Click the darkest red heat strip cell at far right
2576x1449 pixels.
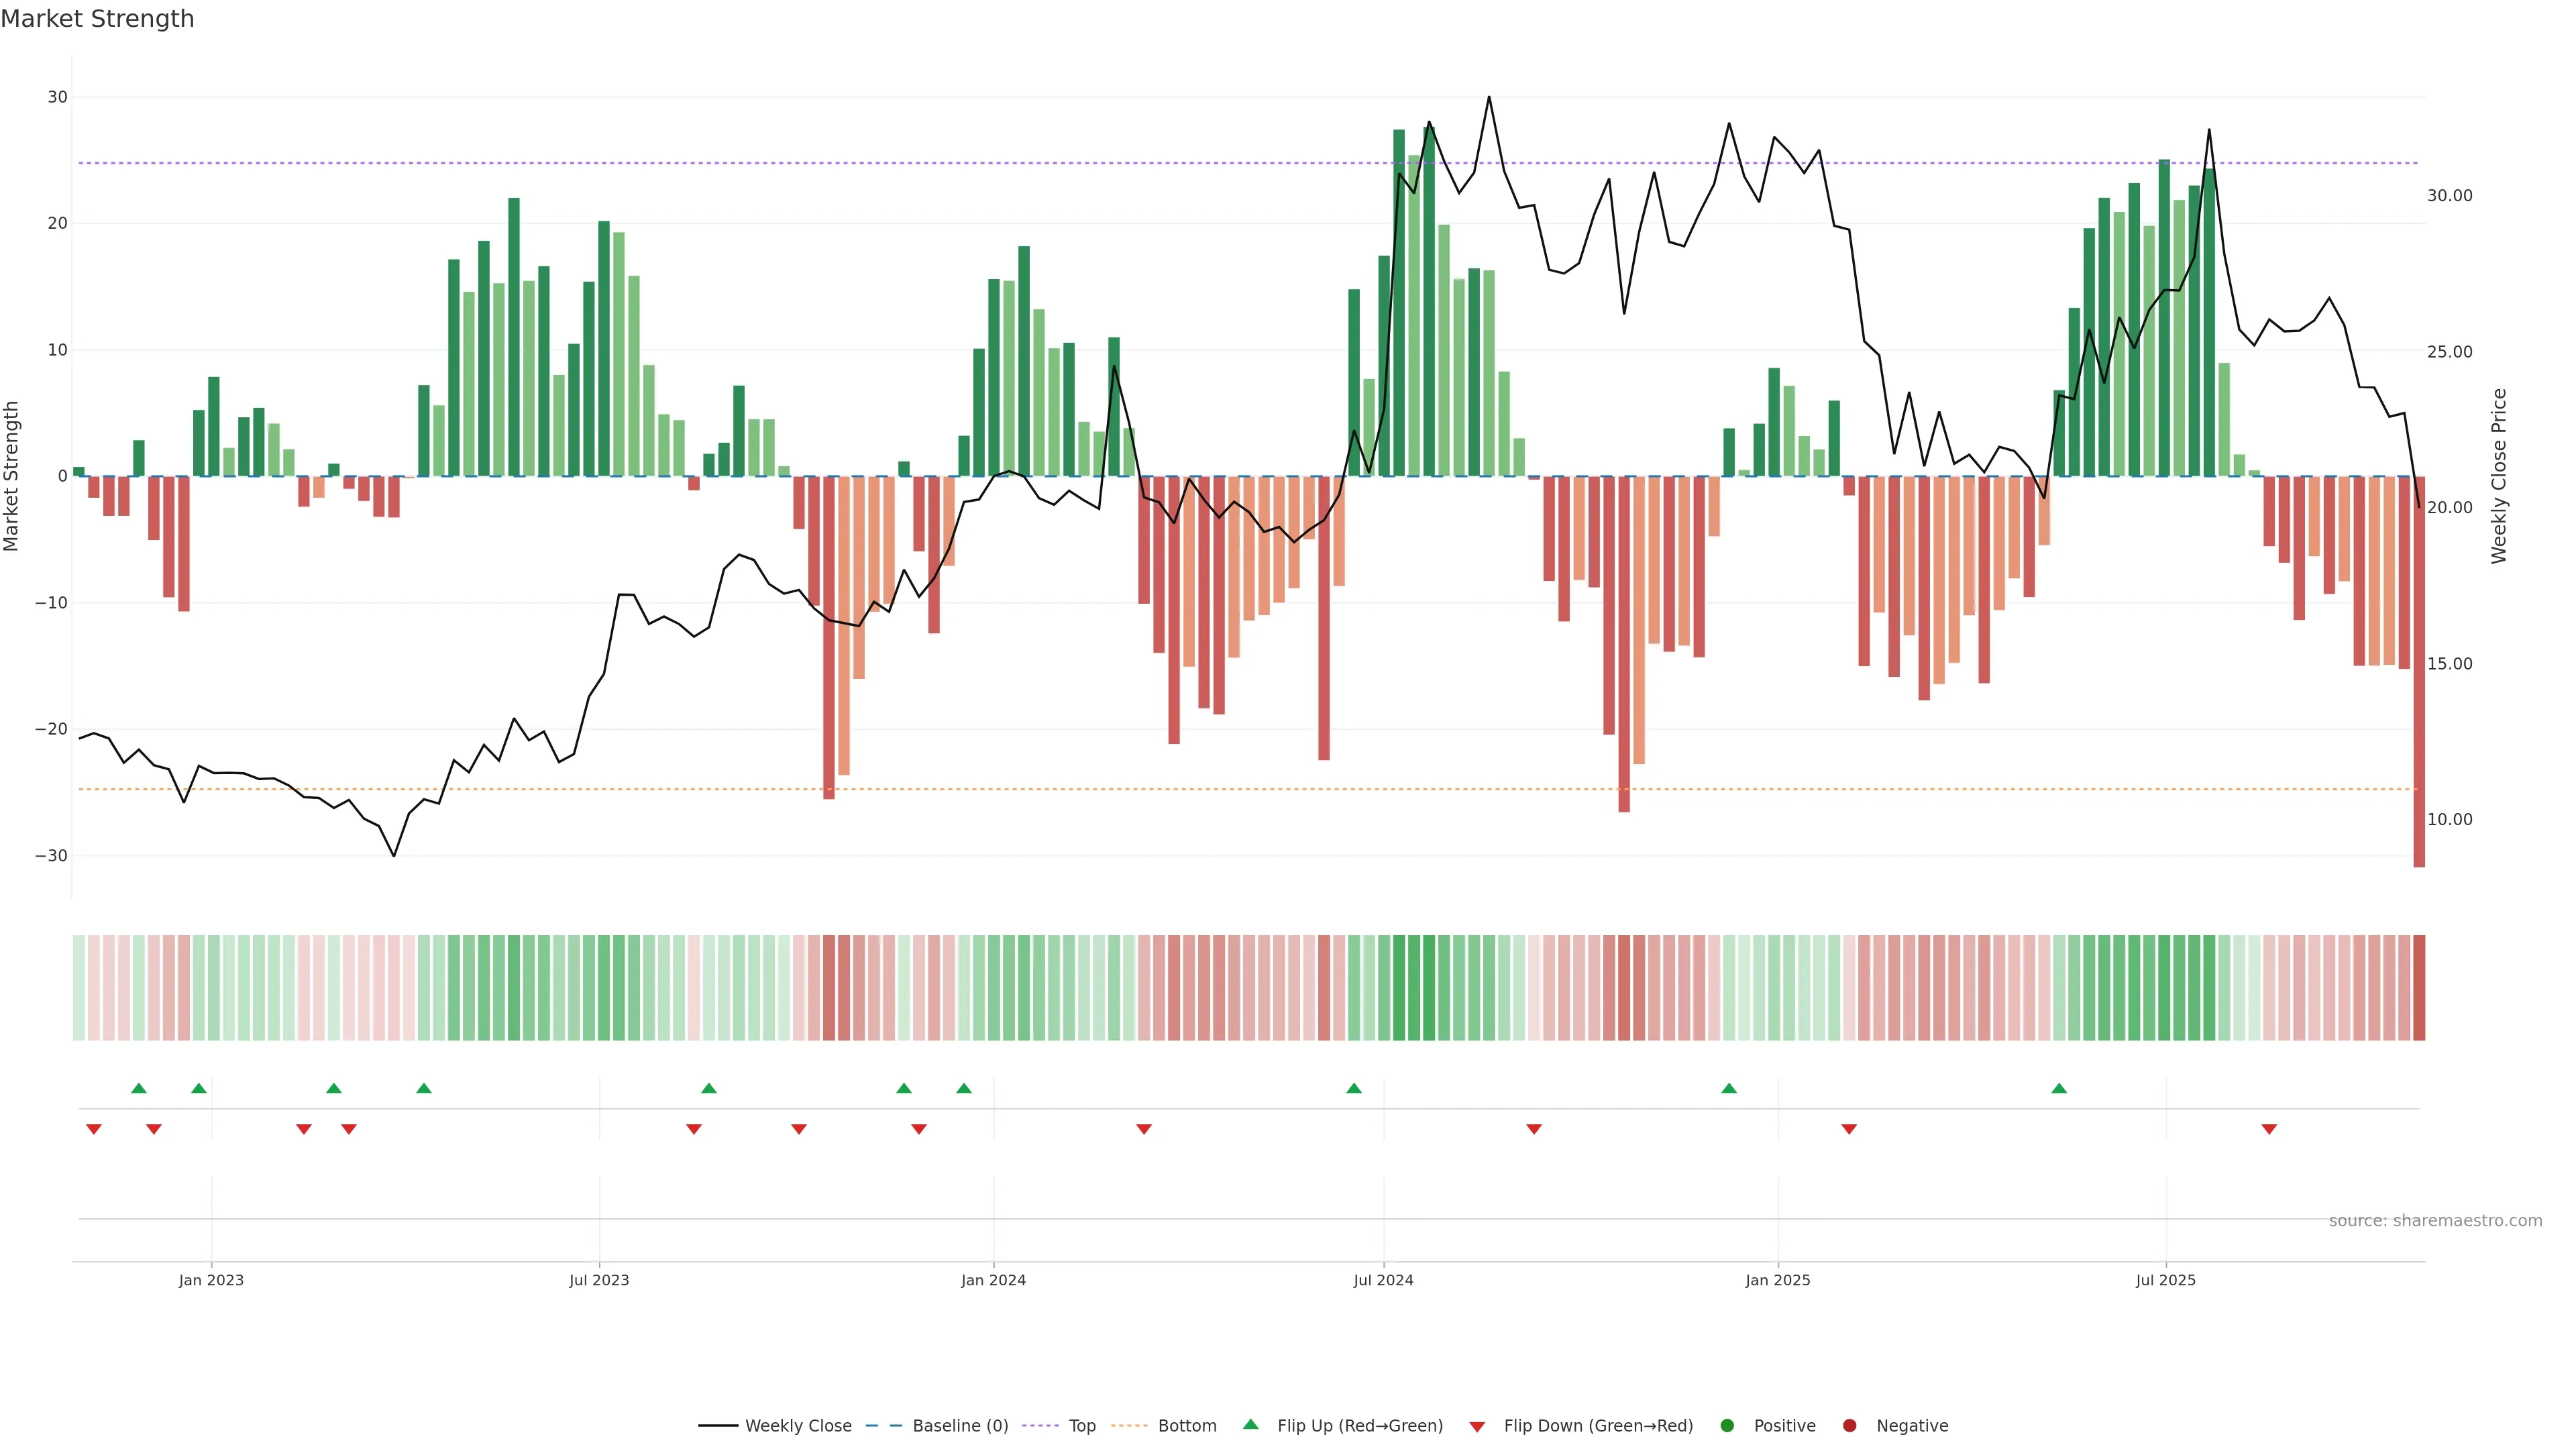(x=2418, y=987)
